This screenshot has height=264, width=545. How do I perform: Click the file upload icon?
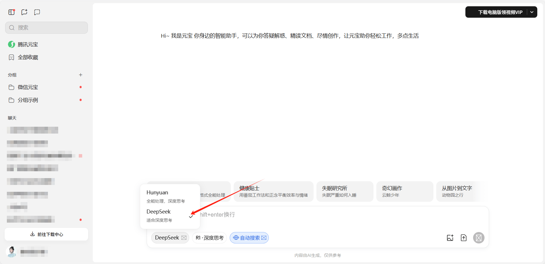(464, 238)
